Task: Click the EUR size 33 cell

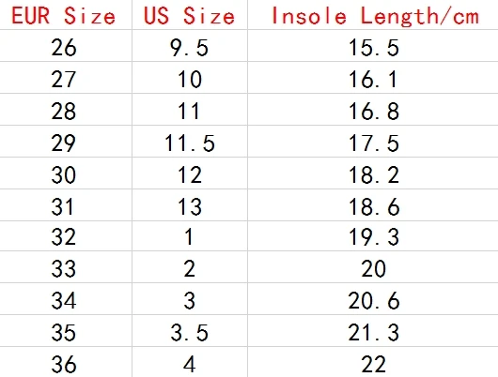Action: (66, 267)
